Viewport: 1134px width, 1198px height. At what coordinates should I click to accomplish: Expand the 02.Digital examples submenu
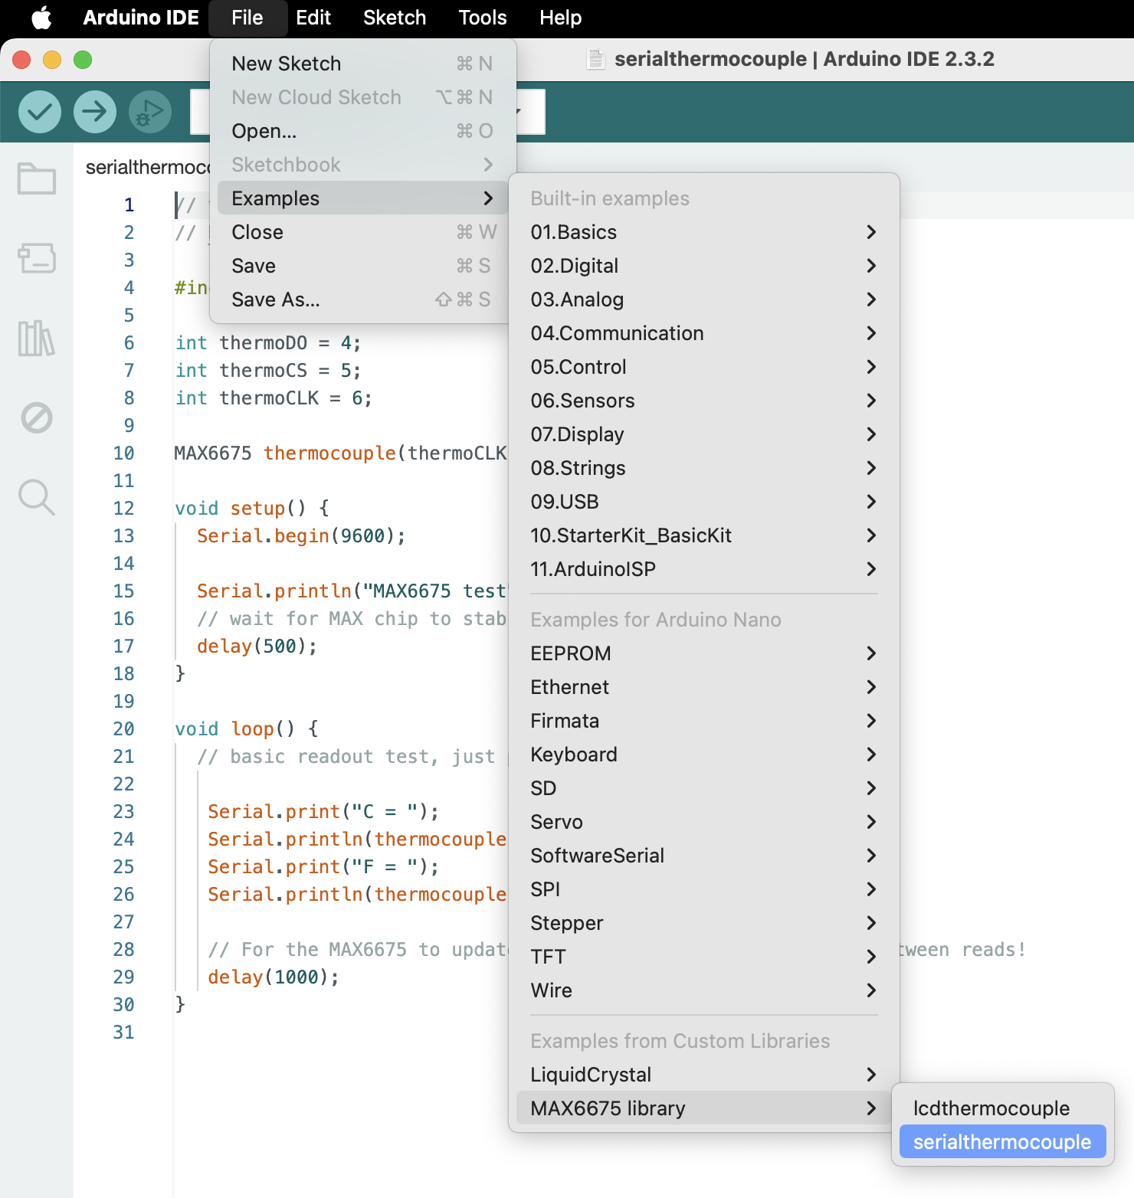coord(703,266)
